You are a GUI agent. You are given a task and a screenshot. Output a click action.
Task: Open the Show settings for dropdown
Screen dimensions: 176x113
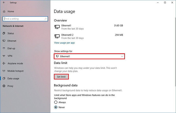[89, 56]
